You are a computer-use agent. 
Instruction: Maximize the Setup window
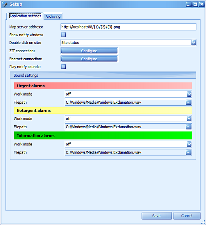pos(195,4)
